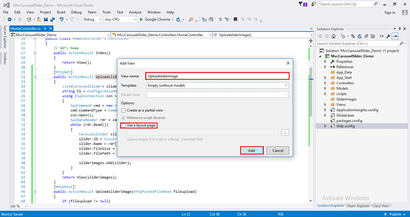Viewport: 410px width, 217px height.
Task: Click the Save All toolbar icon
Action: point(52,19)
